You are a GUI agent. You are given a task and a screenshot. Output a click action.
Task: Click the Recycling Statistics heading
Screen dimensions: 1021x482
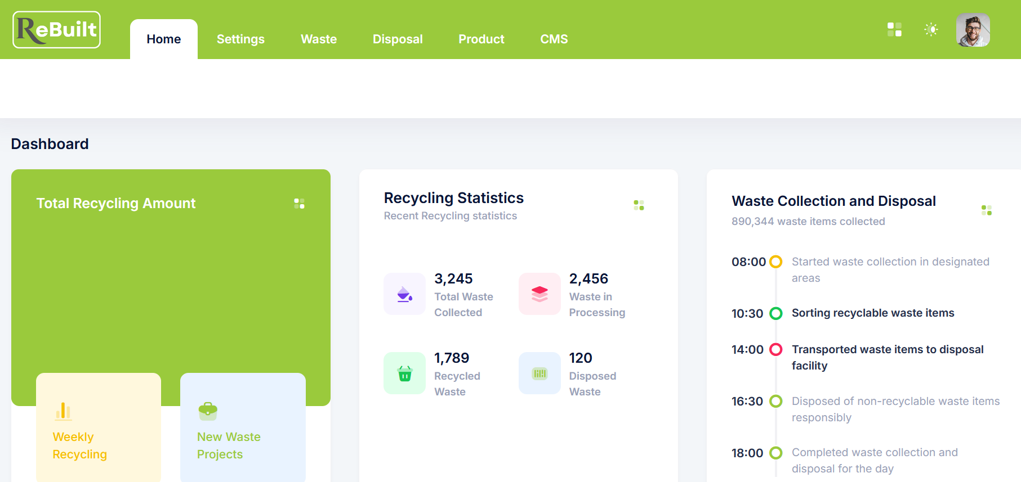point(454,198)
